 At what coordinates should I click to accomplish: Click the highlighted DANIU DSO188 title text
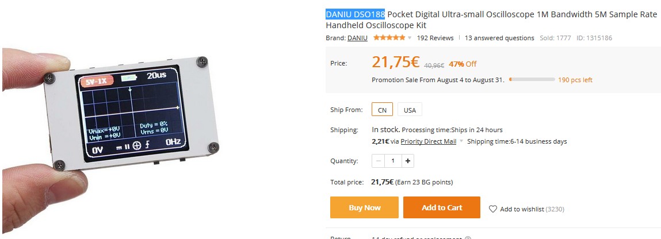[355, 14]
